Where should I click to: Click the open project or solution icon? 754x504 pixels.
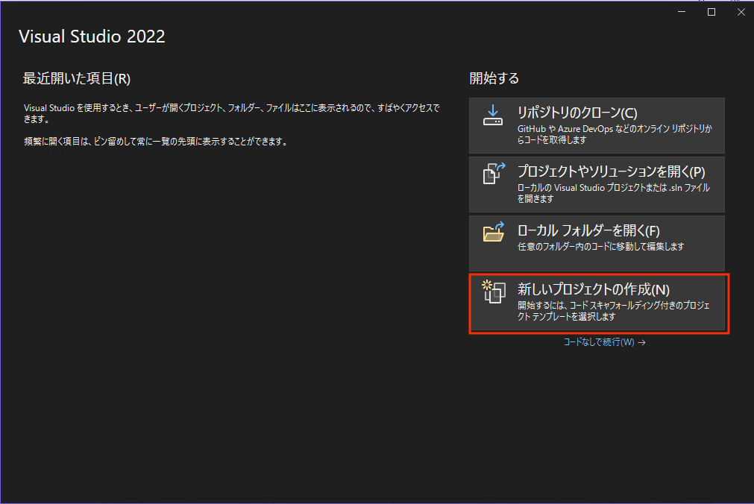(x=493, y=173)
